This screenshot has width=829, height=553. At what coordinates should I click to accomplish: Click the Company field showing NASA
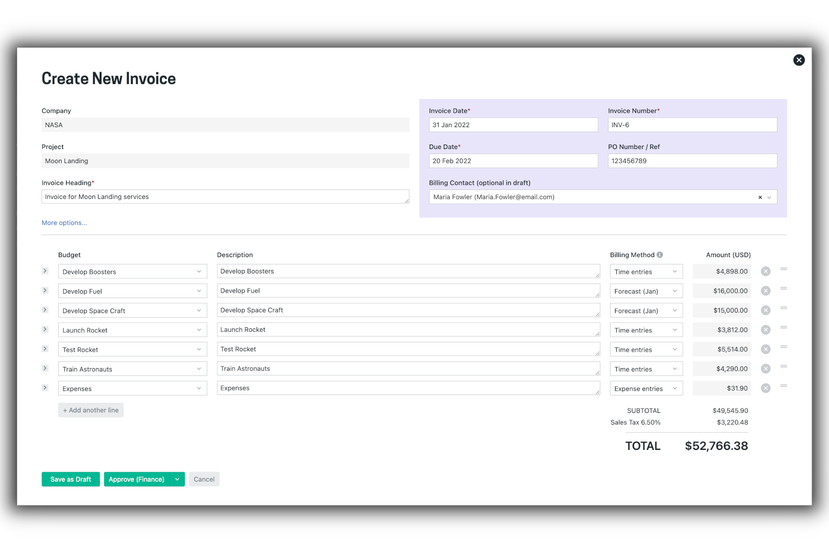point(226,125)
